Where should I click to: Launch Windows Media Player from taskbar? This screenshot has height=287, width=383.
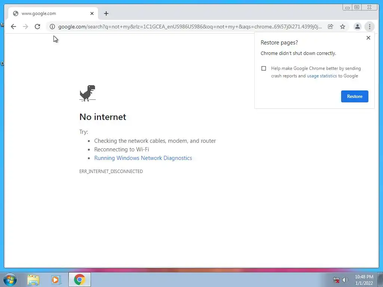tap(56, 280)
